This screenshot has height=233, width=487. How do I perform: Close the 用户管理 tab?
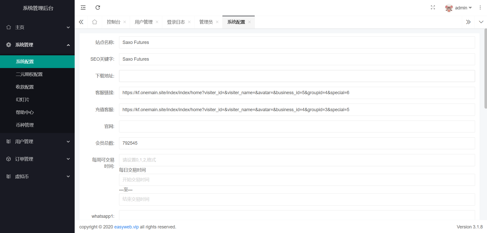pyautogui.click(x=157, y=22)
